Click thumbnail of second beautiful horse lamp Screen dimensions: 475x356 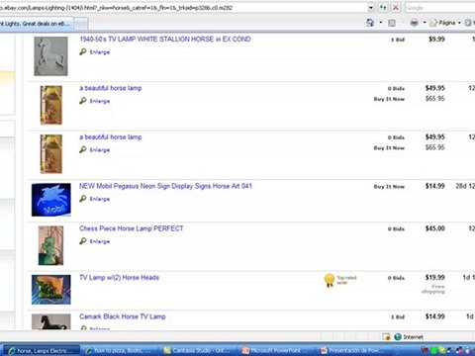pos(51,154)
